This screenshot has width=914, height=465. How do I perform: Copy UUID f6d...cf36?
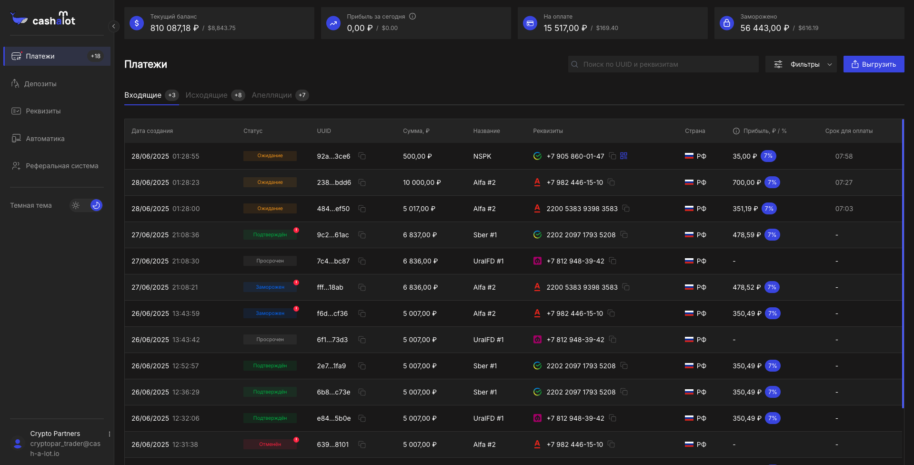(x=362, y=313)
